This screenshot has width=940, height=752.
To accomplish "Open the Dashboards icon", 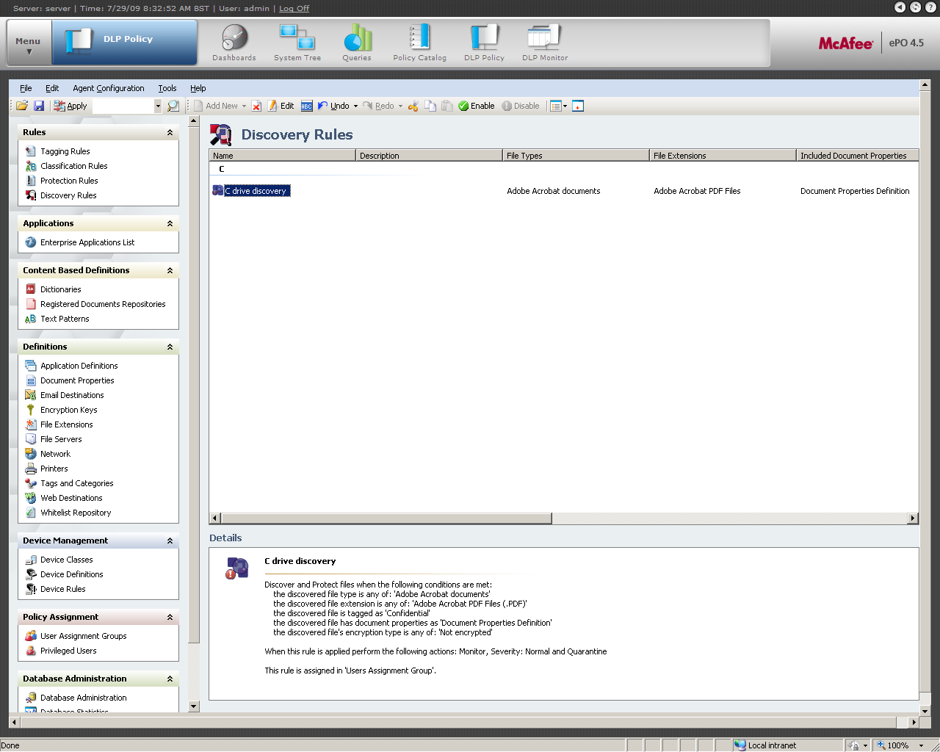I will 234,43.
